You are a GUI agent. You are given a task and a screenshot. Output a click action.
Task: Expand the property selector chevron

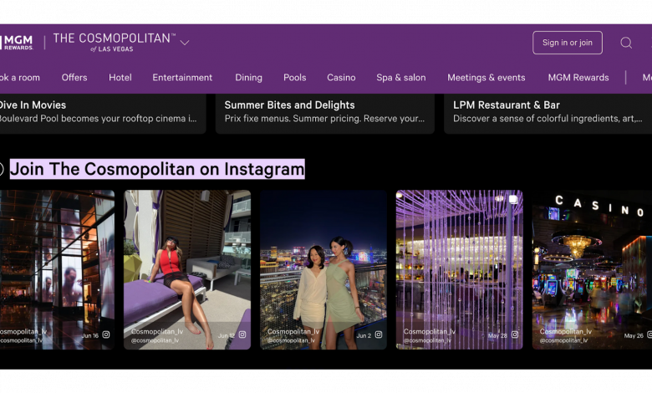tap(185, 43)
